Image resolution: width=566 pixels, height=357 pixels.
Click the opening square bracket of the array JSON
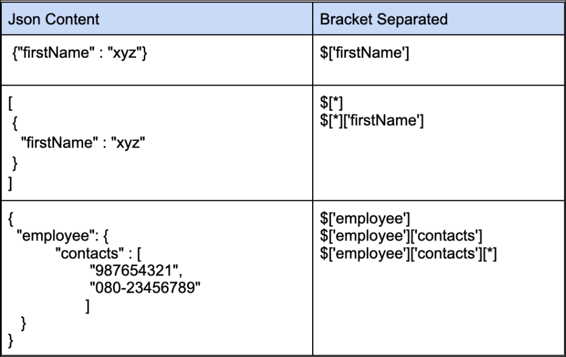10,104
